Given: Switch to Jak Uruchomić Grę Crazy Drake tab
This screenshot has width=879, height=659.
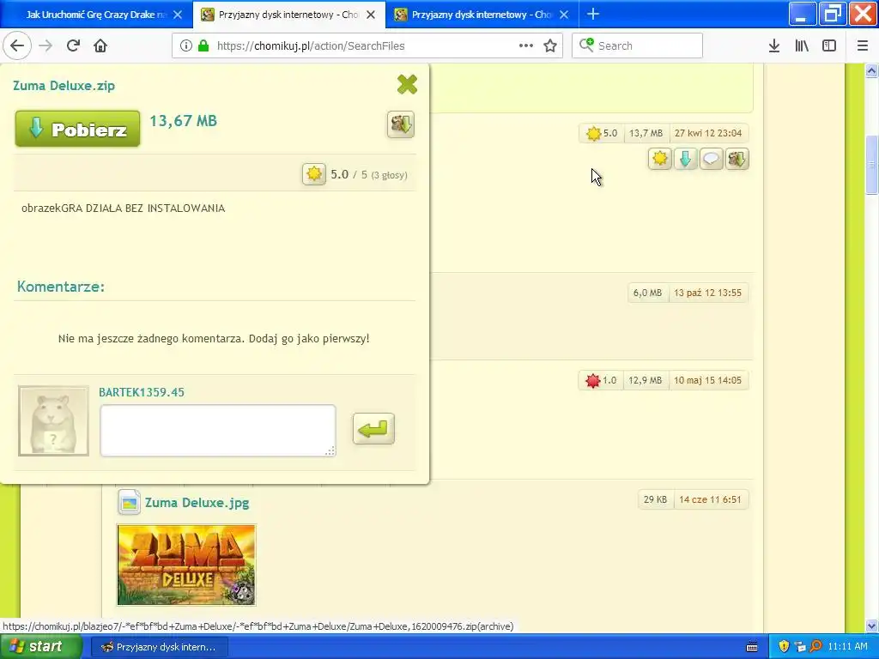Looking at the screenshot, I should click(94, 15).
